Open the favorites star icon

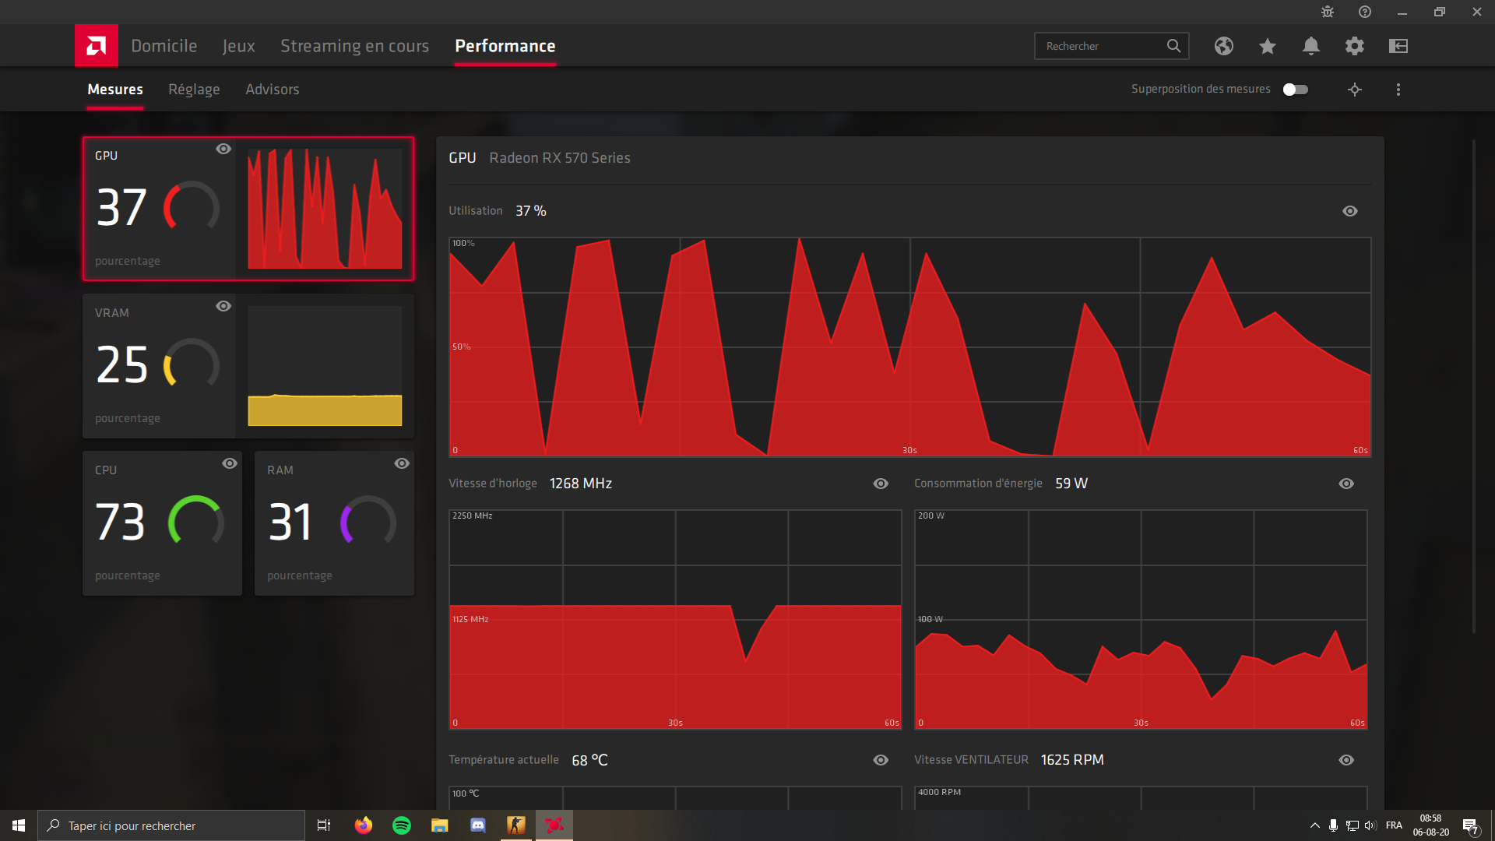[x=1268, y=46]
